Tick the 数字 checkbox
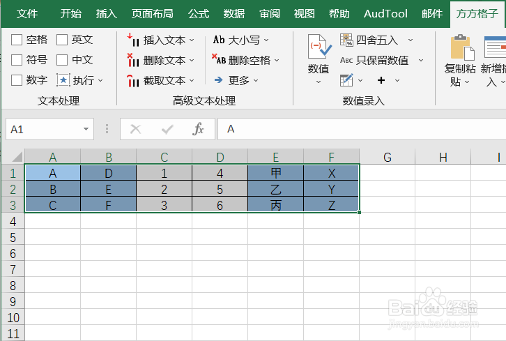The image size is (506, 341). [17, 81]
